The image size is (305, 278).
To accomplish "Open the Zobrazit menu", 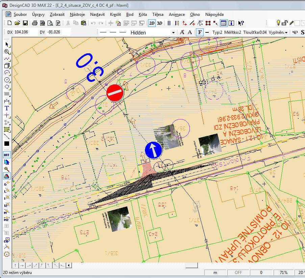I will point(57,15).
